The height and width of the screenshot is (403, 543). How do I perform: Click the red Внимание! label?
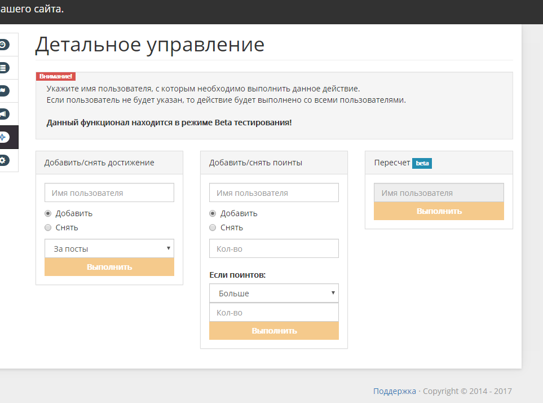[x=56, y=76]
